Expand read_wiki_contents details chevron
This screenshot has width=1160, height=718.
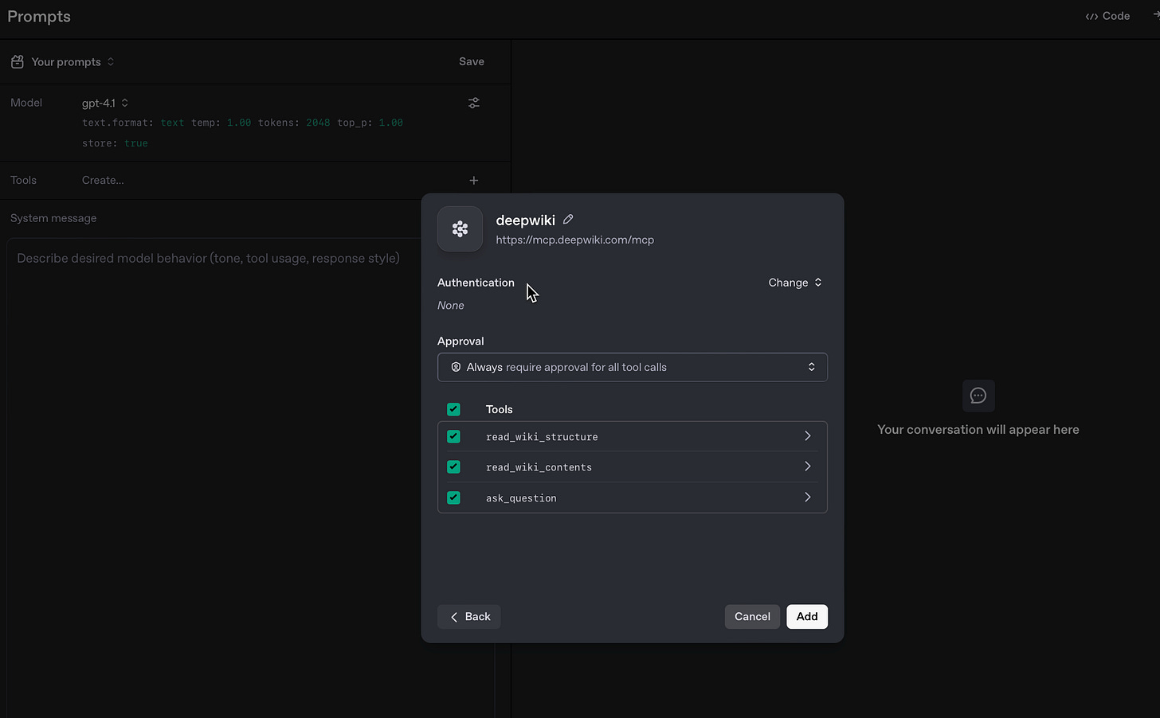[x=807, y=466]
